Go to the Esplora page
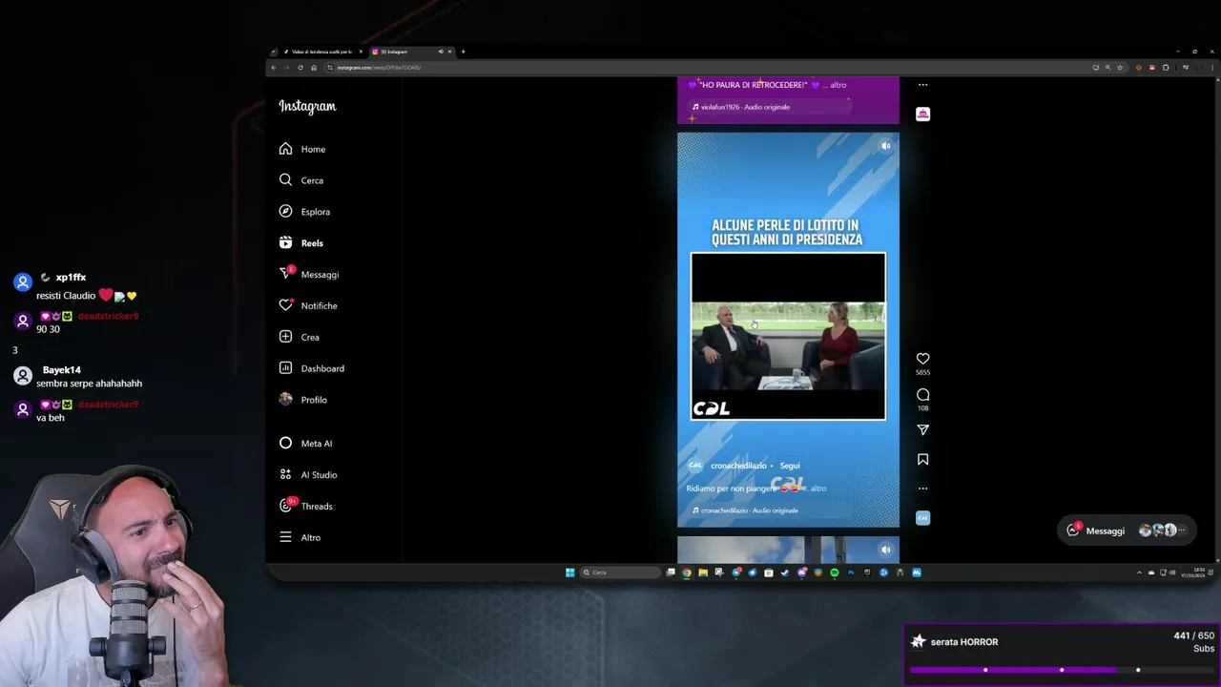 (x=304, y=212)
